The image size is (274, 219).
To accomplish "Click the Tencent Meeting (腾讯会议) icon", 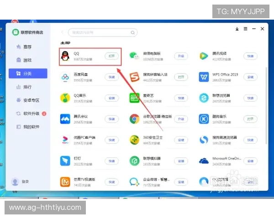I will (65, 119).
